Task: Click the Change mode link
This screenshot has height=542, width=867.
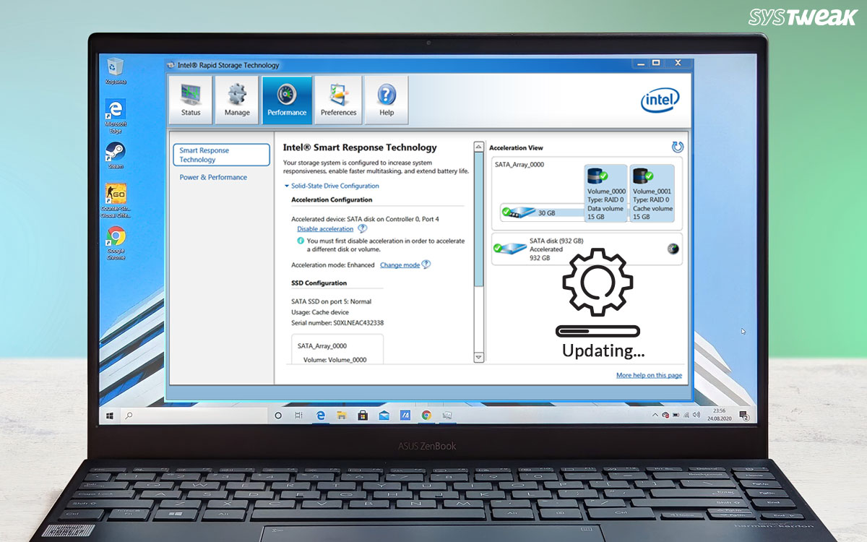Action: click(400, 265)
